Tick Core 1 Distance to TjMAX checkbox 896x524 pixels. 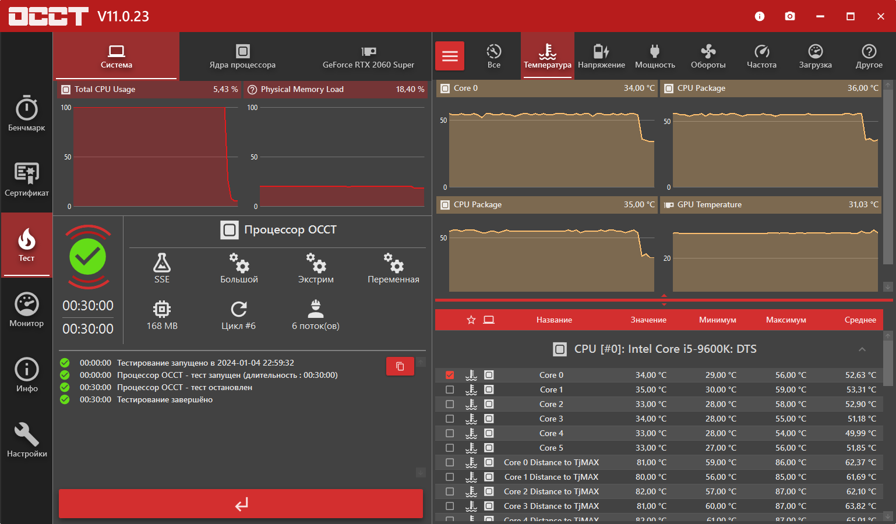450,477
